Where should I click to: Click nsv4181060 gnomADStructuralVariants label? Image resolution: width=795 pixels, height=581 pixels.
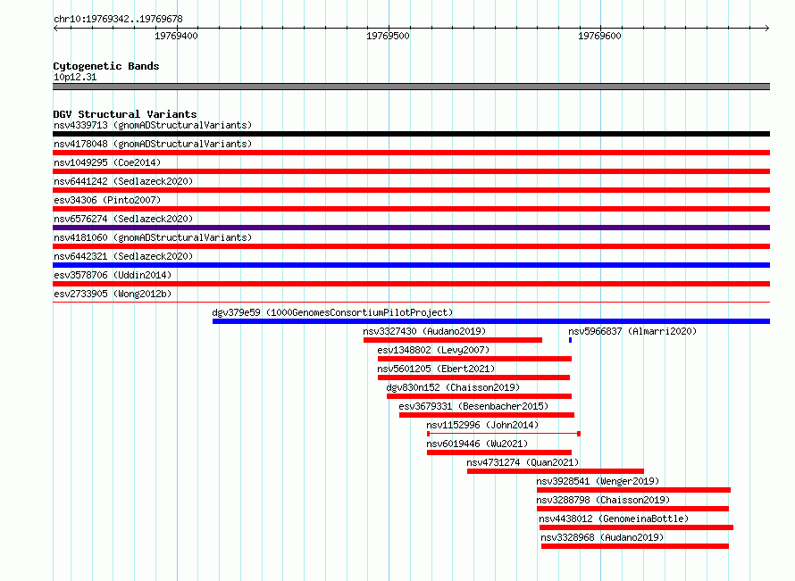(x=153, y=237)
